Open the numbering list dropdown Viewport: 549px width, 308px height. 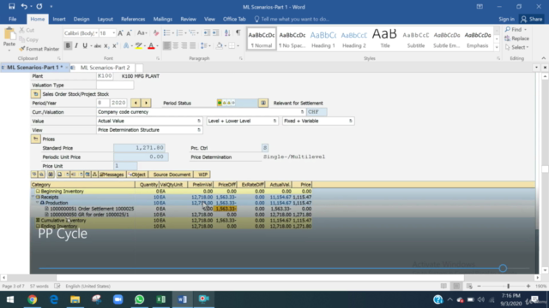pos(185,33)
